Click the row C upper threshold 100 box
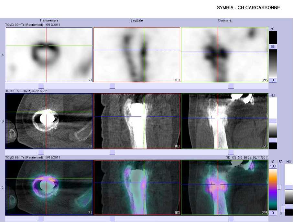The height and width of the screenshot is (222, 293). click(273, 166)
